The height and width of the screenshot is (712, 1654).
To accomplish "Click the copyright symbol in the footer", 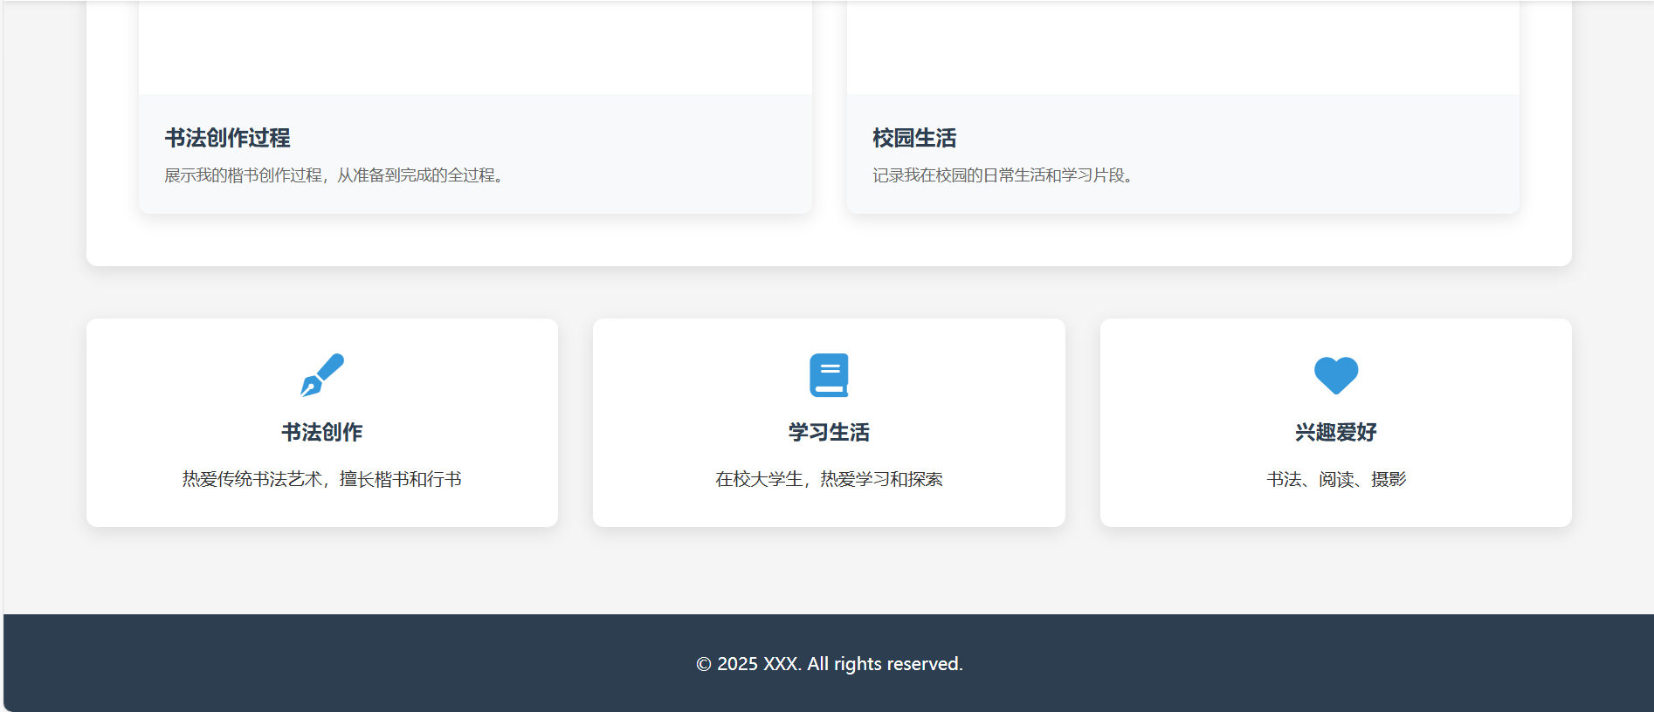I will pyautogui.click(x=704, y=664).
